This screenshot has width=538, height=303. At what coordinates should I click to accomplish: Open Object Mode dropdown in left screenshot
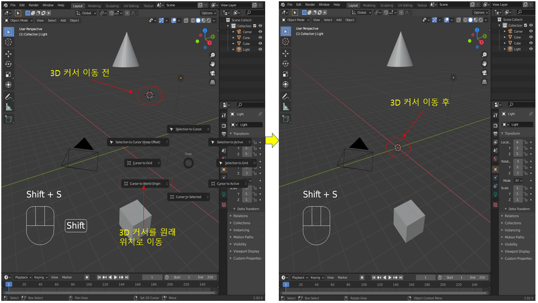[18, 20]
